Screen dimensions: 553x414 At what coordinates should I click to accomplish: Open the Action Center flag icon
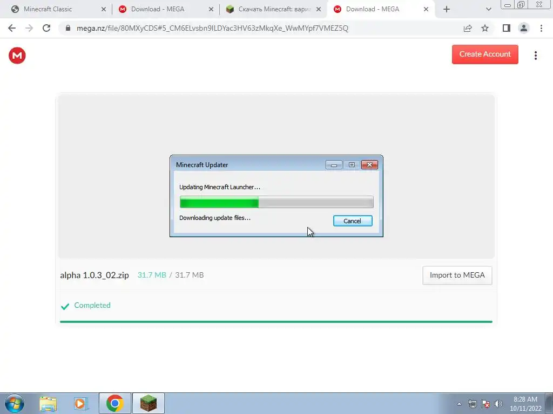pos(485,404)
